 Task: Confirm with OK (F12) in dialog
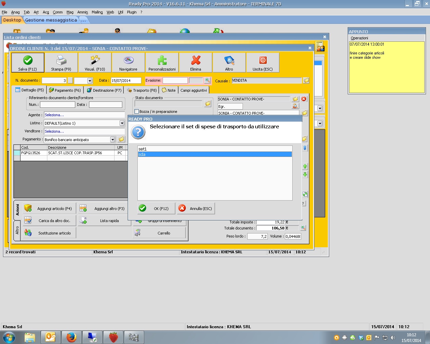click(157, 208)
